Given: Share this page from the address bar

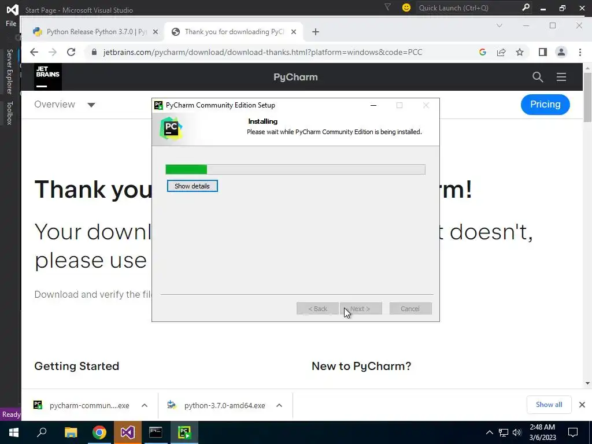Looking at the screenshot, I should (501, 52).
